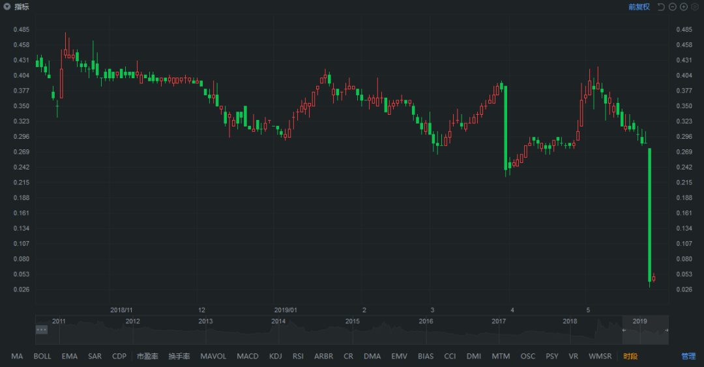
Task: Choose the VR indicator
Action: (574, 356)
